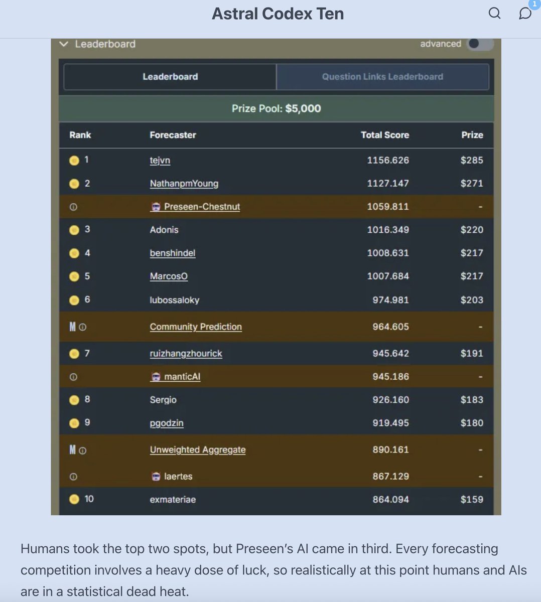Viewport: 541px width, 602px height.
Task: Open manticAI bot profile link
Action: coord(182,377)
